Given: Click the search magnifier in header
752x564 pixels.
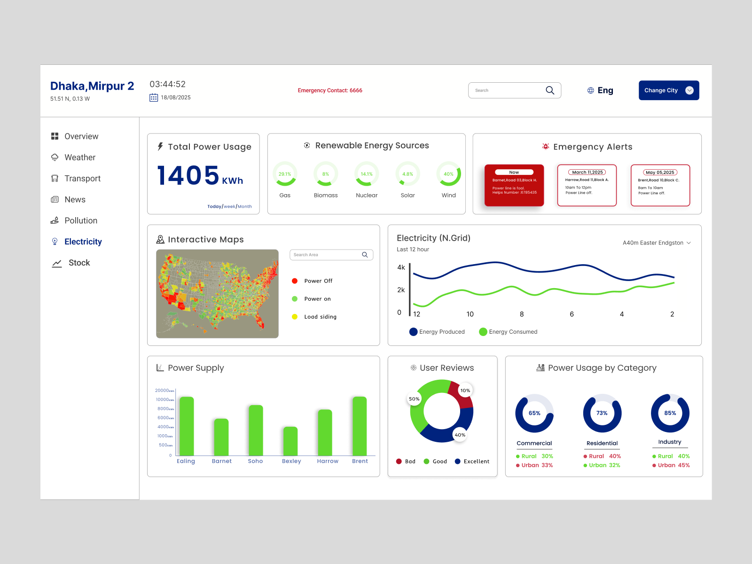Looking at the screenshot, I should click(550, 90).
